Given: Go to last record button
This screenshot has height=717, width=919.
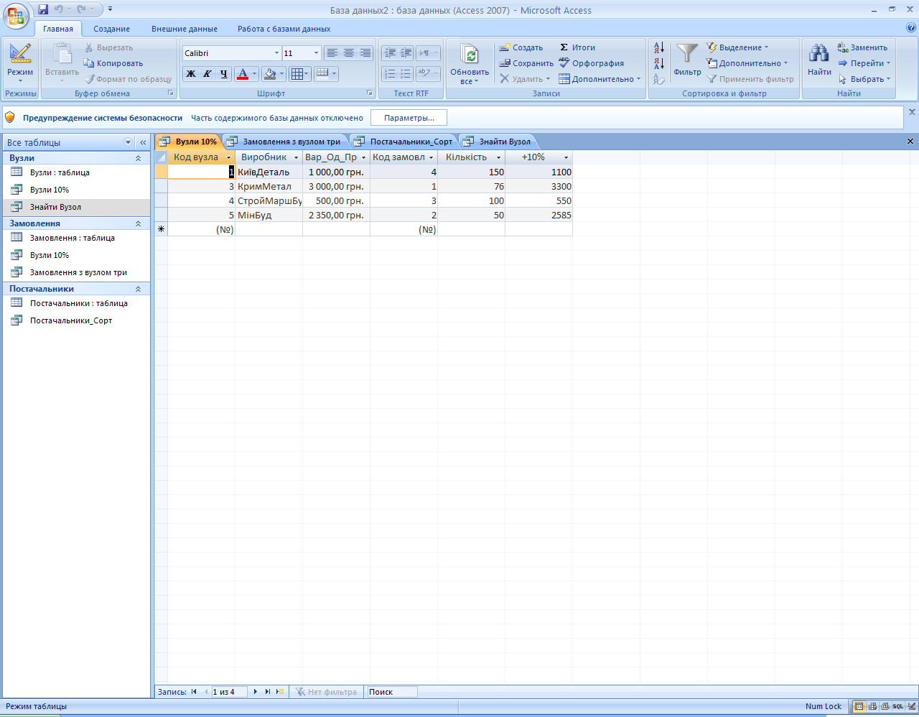Looking at the screenshot, I should click(x=268, y=692).
